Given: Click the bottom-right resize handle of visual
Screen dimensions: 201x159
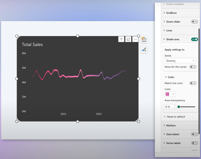Looking at the screenshot, I should 139,122.
